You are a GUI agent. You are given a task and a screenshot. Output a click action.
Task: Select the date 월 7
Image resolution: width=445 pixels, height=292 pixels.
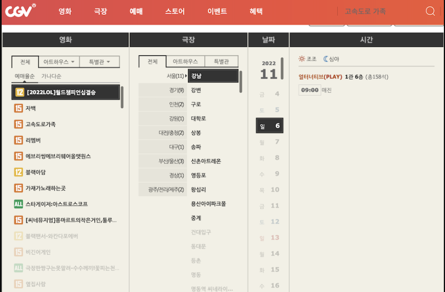[270, 142]
